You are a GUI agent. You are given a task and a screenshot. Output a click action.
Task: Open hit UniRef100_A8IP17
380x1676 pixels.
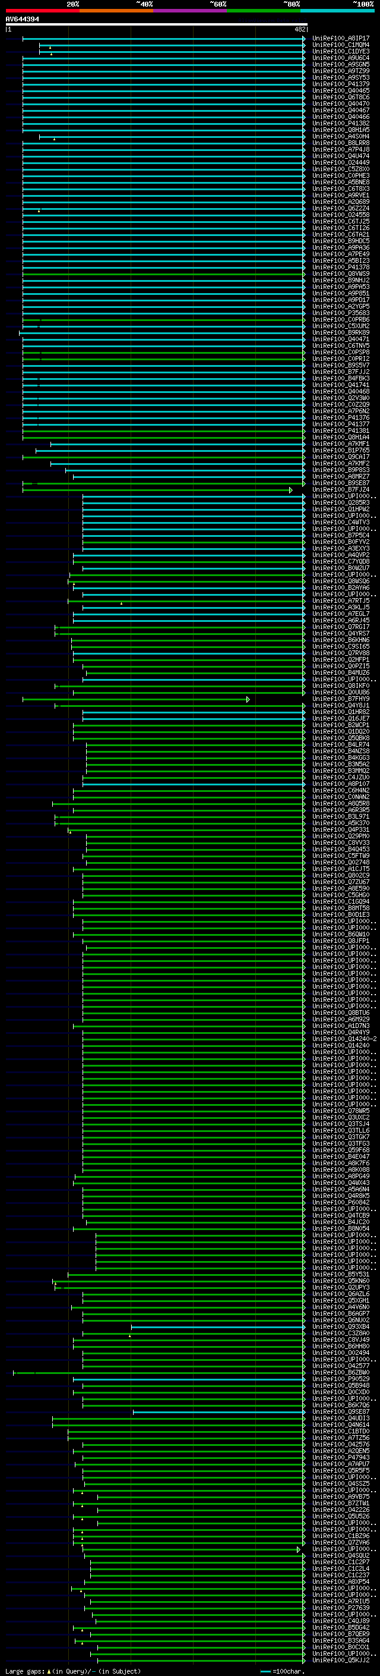point(340,39)
